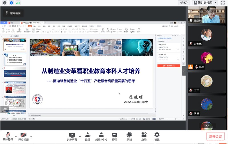Image resolution: width=228 pixels, height=144 pixels.
Task: Start sharing with 共享屏幕 icon
Action: [72, 135]
